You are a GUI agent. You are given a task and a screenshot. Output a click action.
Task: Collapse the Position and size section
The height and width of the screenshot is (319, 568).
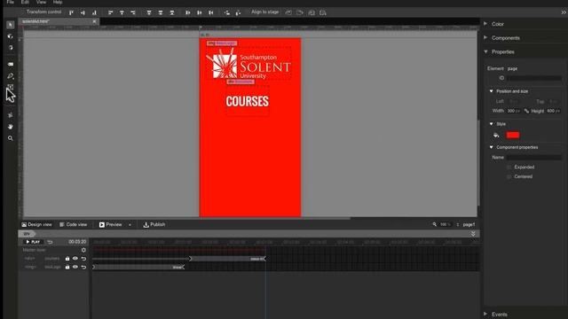(x=491, y=91)
